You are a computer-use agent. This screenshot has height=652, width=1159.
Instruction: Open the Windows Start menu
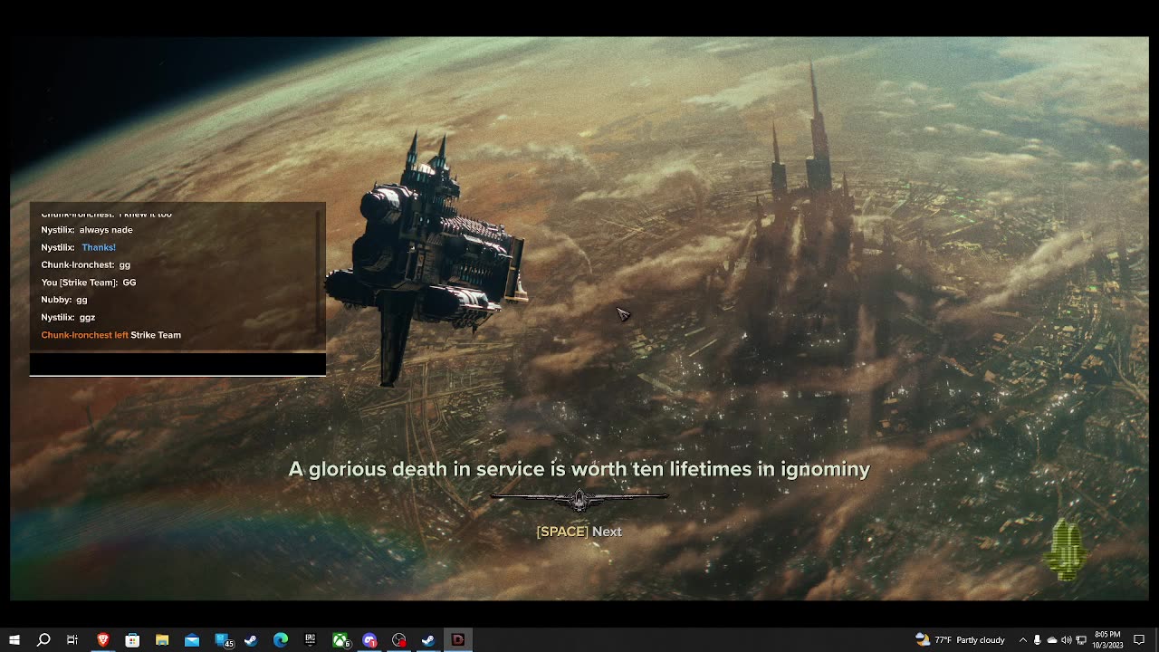coord(14,640)
